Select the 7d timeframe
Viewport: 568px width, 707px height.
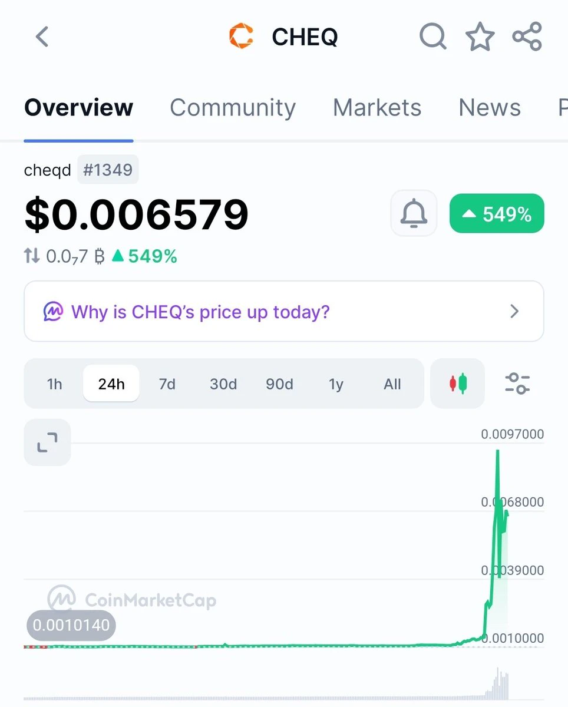point(167,384)
